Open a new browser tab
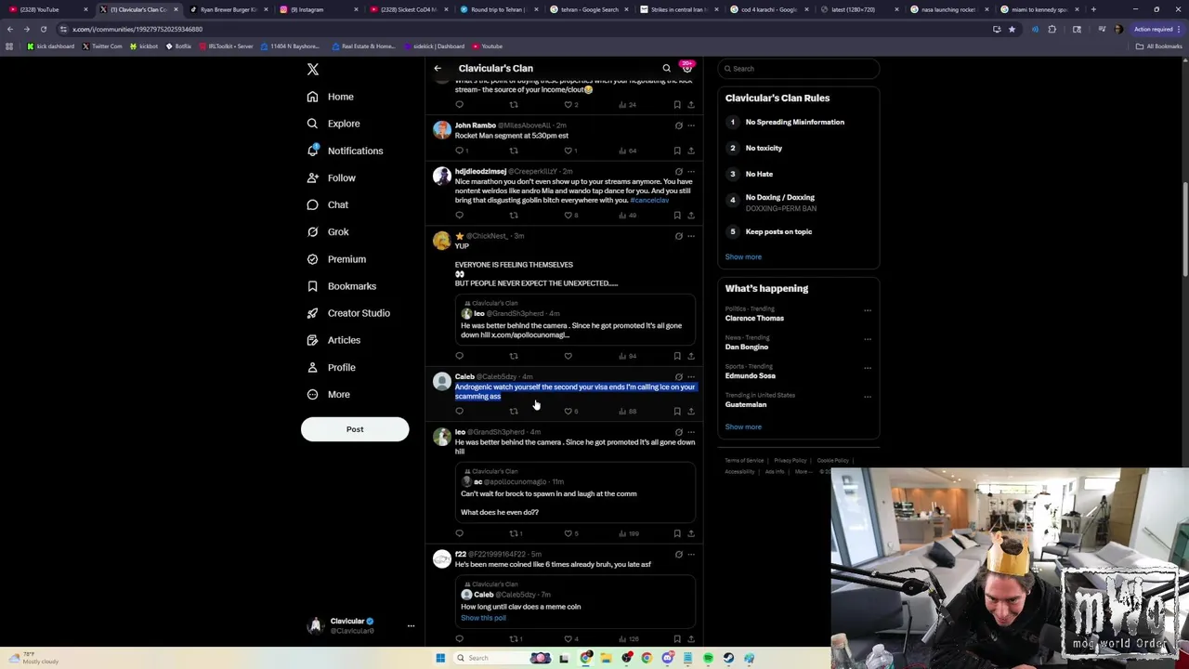Image resolution: width=1189 pixels, height=669 pixels. [x=1093, y=9]
